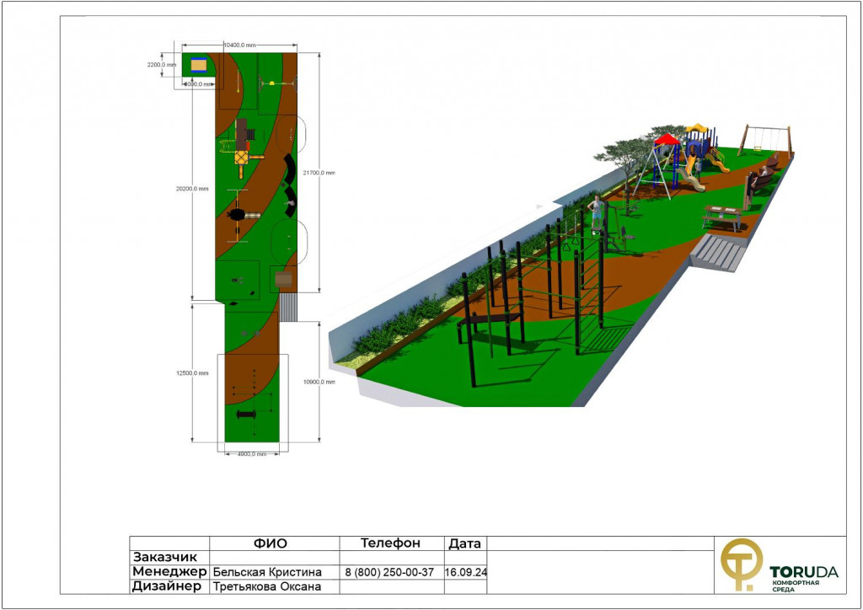Click the yellow play complex in the plan
863x610 pixels.
(x=242, y=156)
